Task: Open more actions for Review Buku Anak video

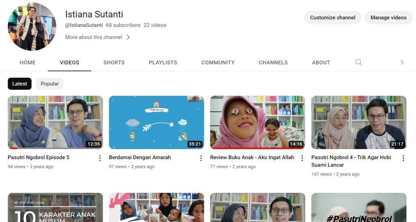Action: click(302, 158)
